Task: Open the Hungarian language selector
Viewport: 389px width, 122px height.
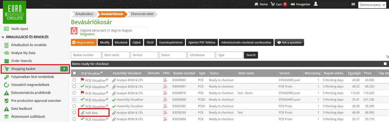Action: pyautogui.click(x=300, y=4)
